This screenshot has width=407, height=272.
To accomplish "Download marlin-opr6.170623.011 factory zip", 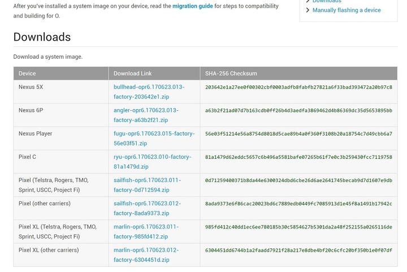I will 146,232.
